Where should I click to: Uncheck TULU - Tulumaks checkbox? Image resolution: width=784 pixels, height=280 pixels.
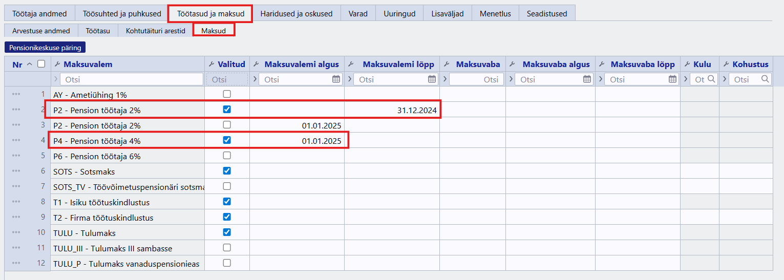227,232
